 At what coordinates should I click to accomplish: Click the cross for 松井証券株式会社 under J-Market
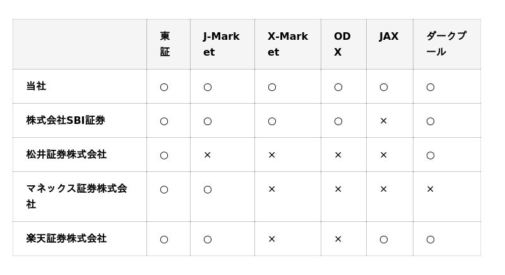207,155
